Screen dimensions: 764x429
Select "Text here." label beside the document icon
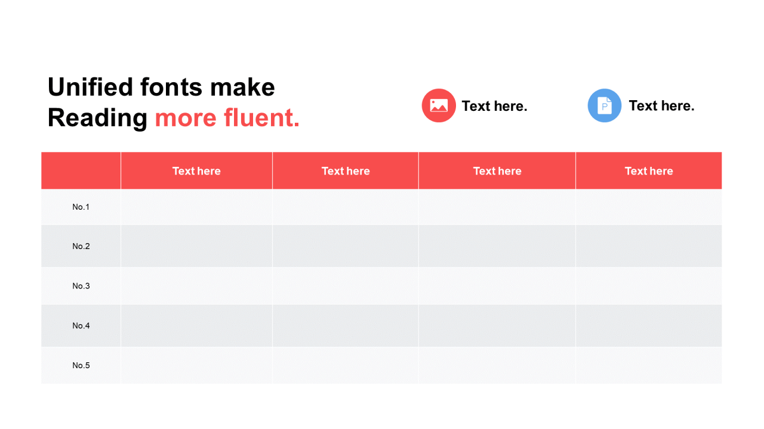tap(661, 105)
